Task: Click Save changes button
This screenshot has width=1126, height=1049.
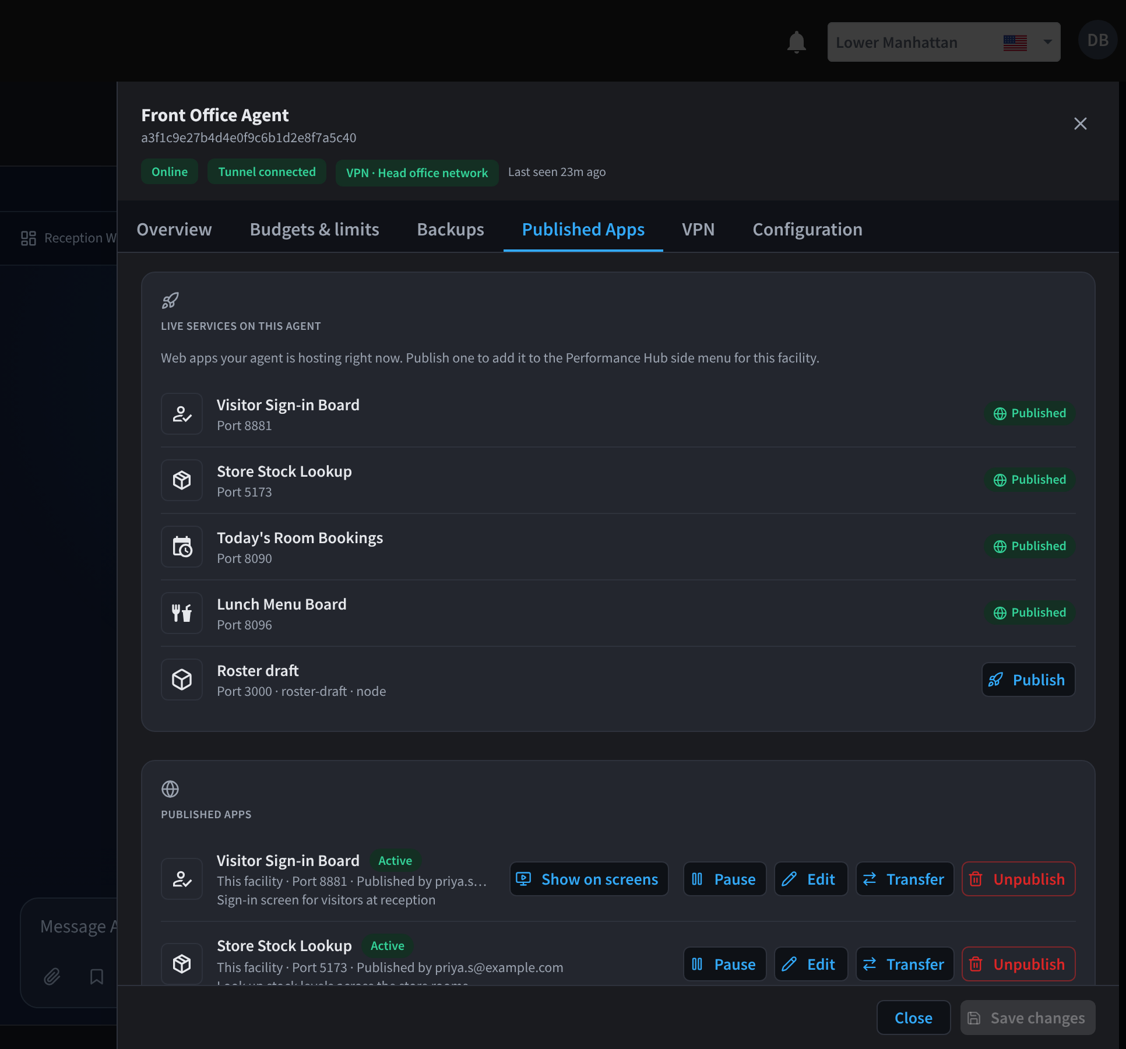Action: (1028, 1018)
